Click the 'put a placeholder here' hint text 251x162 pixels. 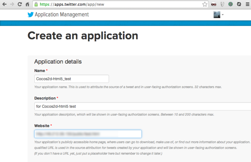pos(99,154)
